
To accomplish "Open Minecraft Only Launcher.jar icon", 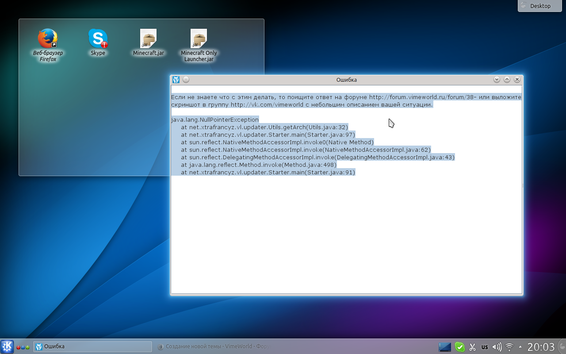I will [x=199, y=39].
